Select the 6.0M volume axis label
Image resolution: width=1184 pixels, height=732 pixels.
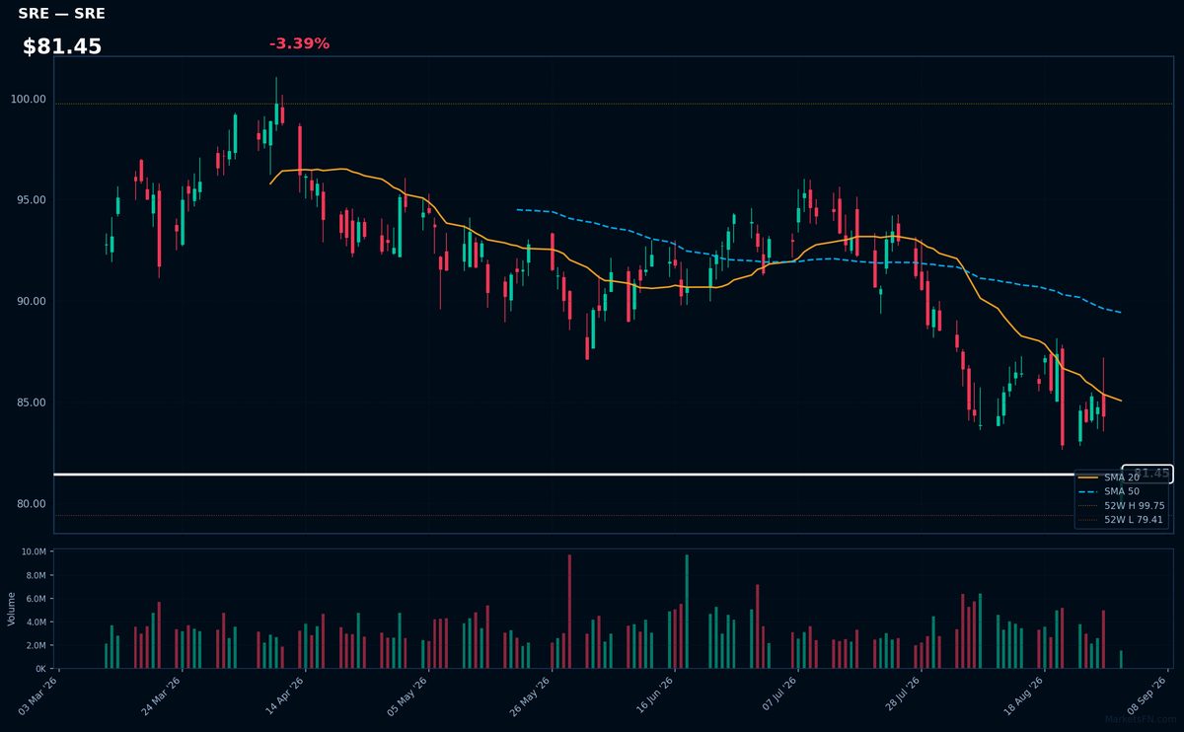[36, 599]
